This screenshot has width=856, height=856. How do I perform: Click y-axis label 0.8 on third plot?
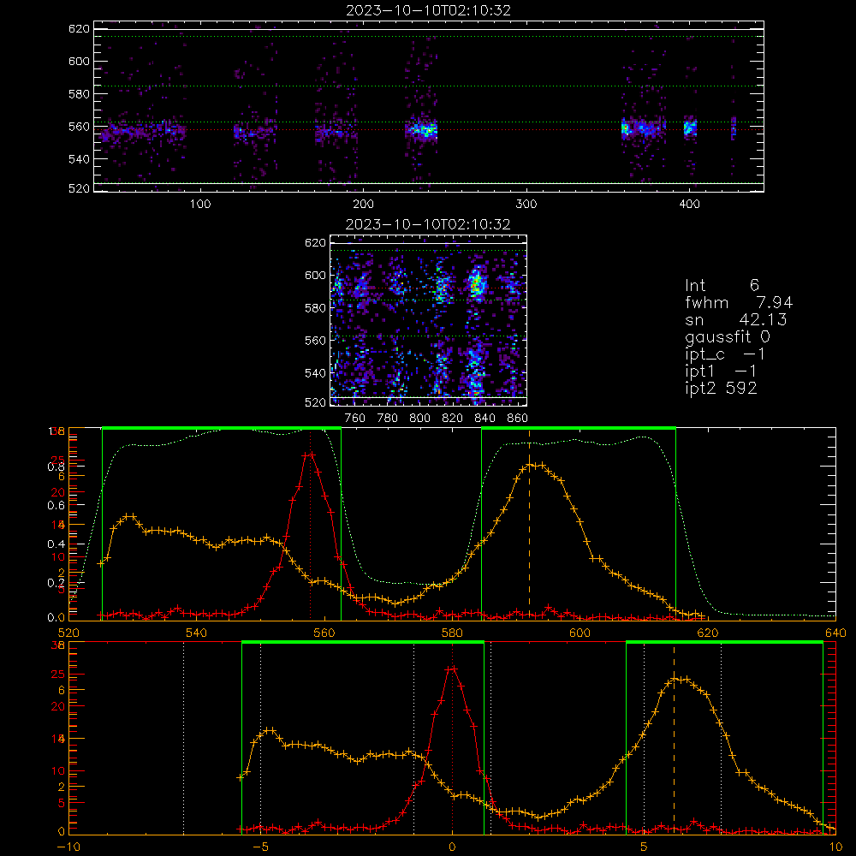tap(56, 467)
